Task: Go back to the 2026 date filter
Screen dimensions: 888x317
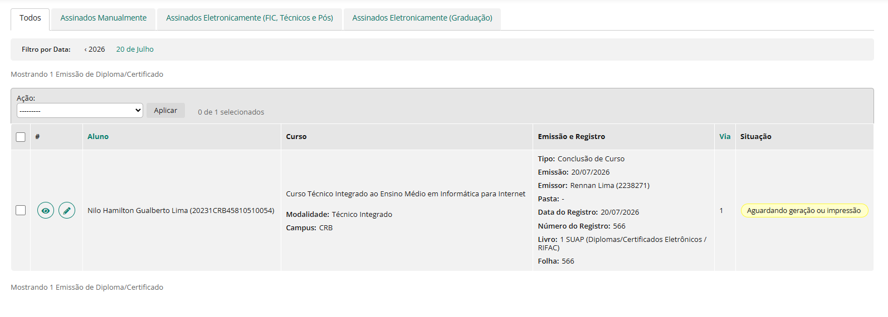Action: [95, 49]
